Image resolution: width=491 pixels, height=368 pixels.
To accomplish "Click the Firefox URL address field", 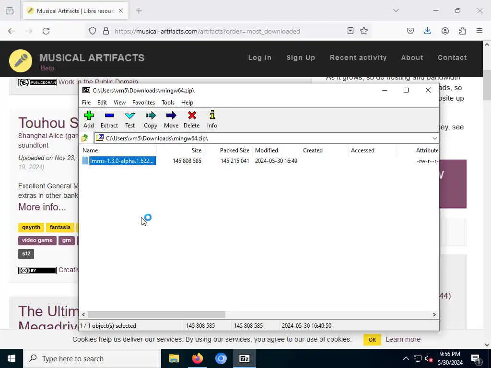I will pyautogui.click(x=207, y=31).
